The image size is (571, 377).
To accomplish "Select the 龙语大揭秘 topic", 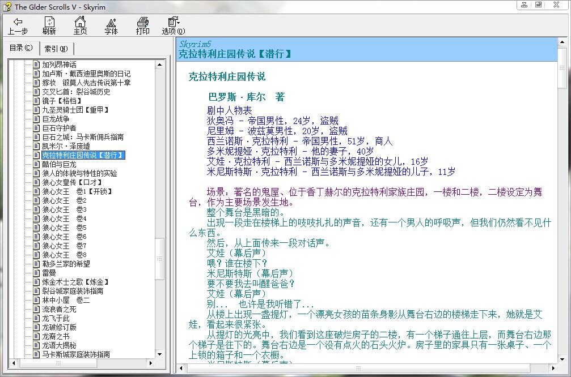I will click(59, 345).
